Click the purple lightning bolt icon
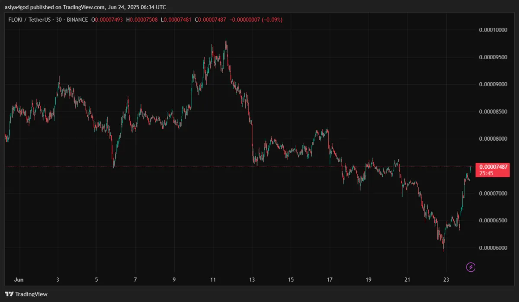 (x=471, y=267)
